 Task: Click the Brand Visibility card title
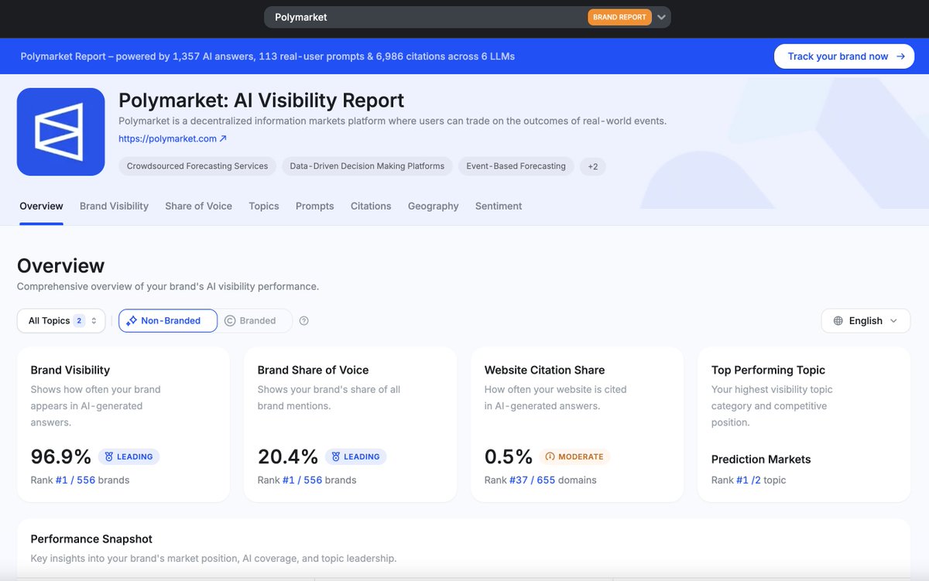(70, 370)
